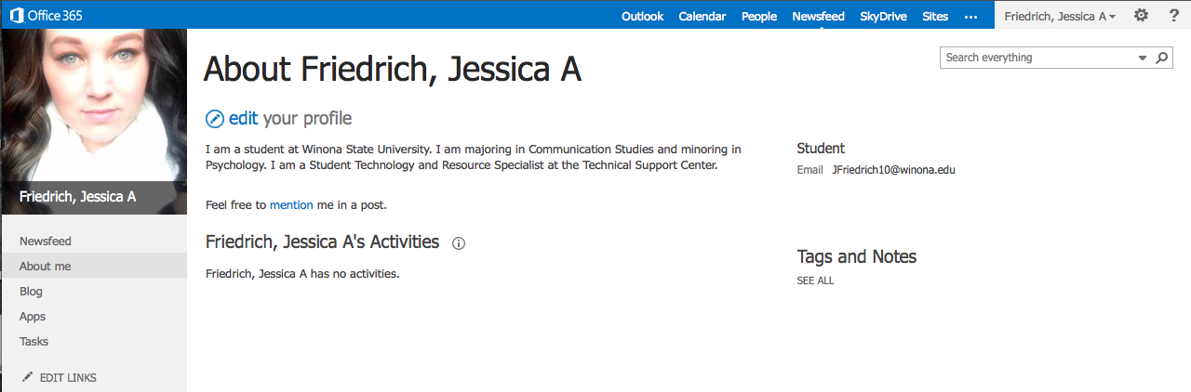Click the help question mark icon

tap(1173, 16)
